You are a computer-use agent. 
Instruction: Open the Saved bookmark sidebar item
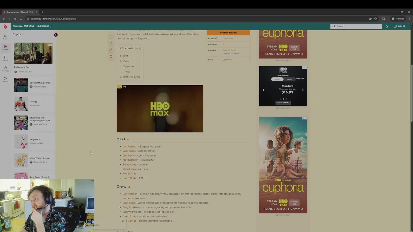(x=5, y=58)
